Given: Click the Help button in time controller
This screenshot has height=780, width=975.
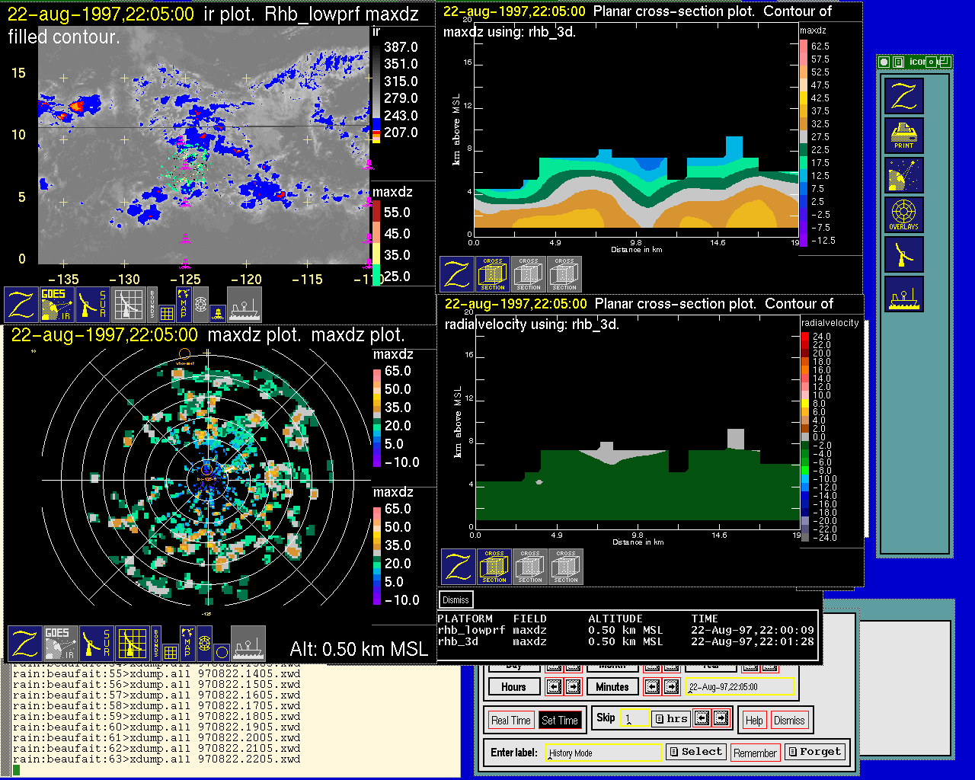Looking at the screenshot, I should 754,720.
